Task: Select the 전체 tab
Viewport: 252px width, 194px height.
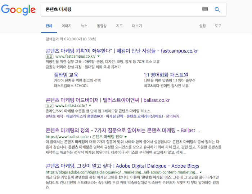Action: 49,26
